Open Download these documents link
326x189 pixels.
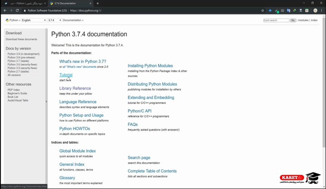22,39
